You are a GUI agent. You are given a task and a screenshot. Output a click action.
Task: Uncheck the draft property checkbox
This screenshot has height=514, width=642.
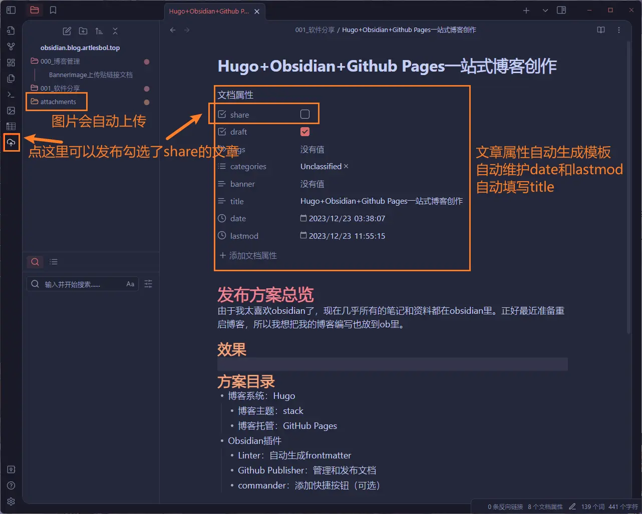point(305,132)
